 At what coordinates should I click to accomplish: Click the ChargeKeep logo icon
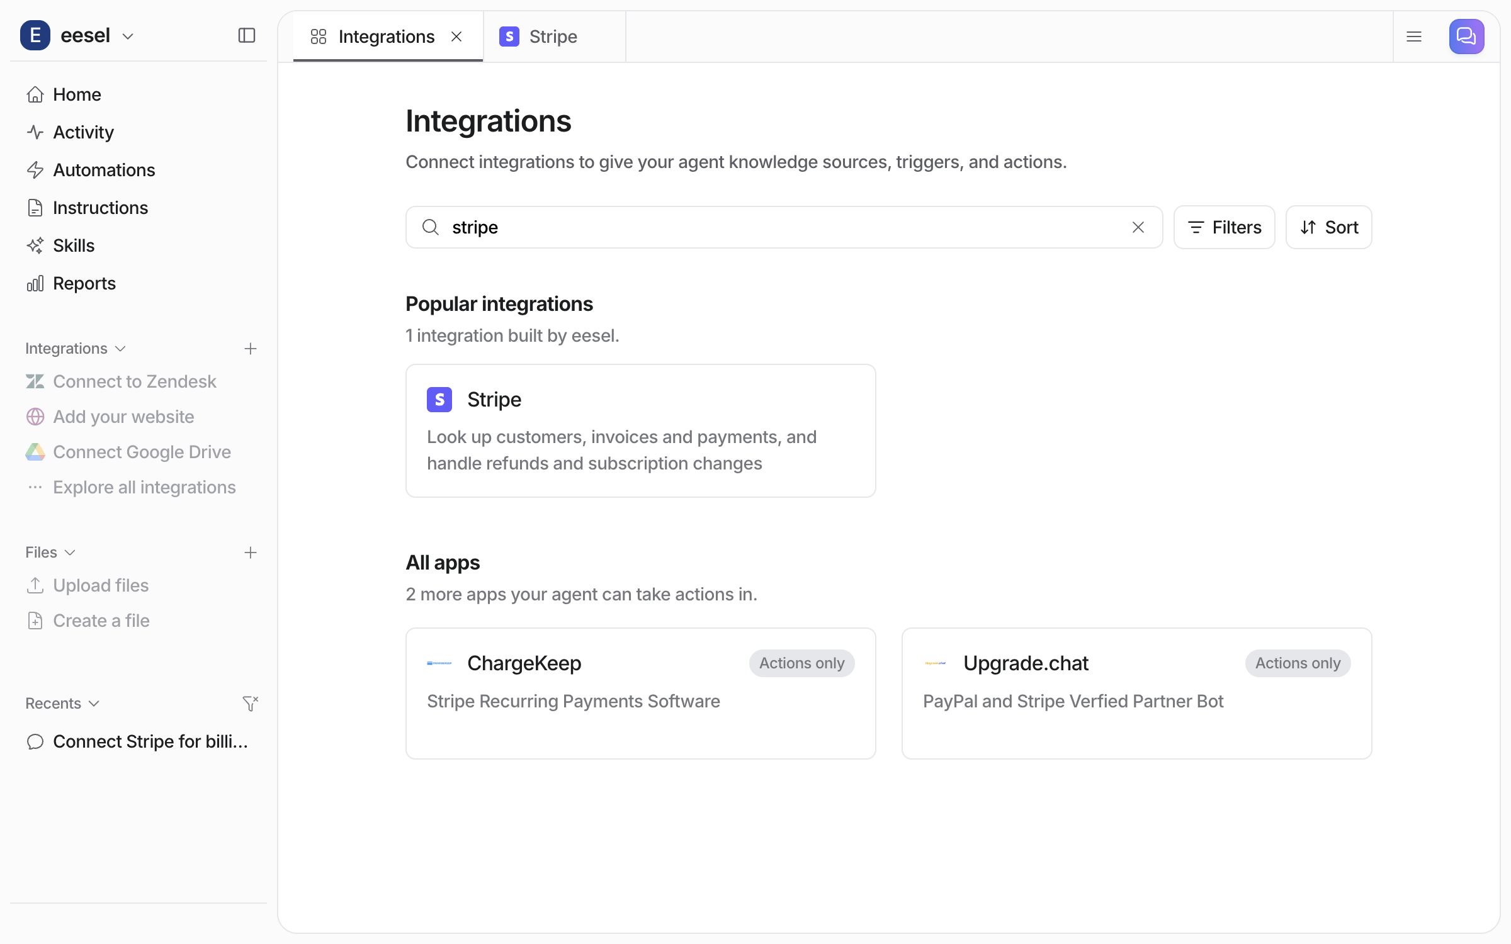tap(439, 663)
